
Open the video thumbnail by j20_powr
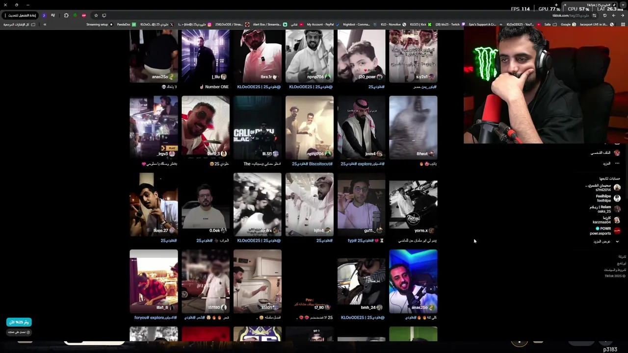pyautogui.click(x=361, y=55)
